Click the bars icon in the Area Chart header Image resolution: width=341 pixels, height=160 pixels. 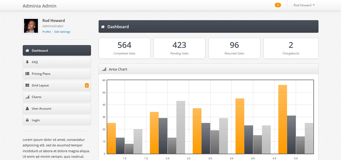pos(104,69)
